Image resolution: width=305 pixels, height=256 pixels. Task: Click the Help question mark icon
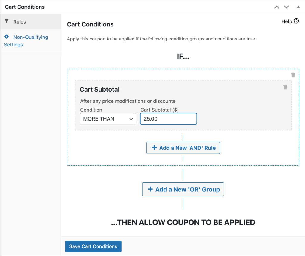(296, 21)
